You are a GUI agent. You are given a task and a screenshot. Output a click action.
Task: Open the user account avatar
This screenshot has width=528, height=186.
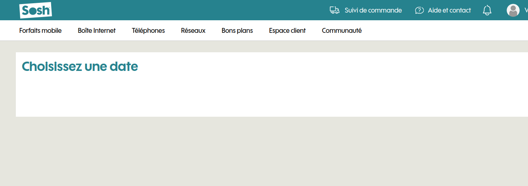coord(513,10)
